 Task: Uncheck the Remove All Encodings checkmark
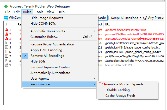tap(25, 56)
